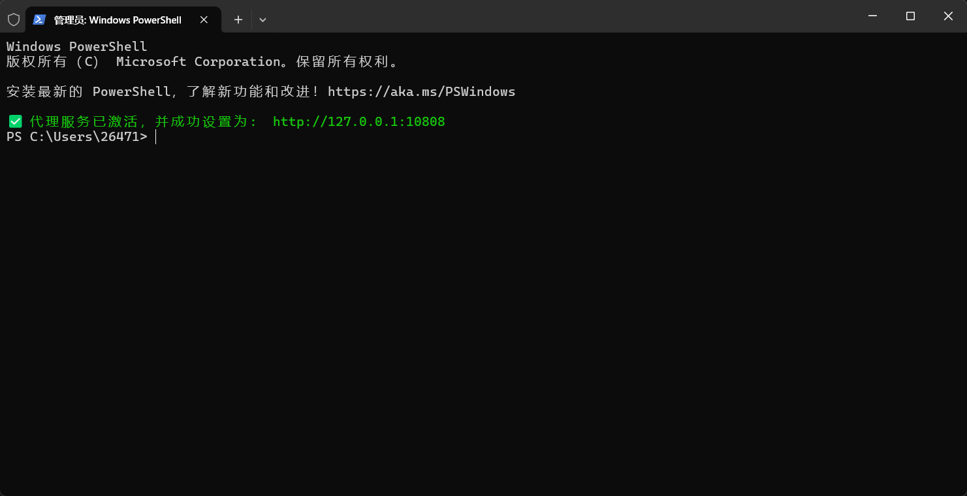Click the green check mark emoji

15,121
